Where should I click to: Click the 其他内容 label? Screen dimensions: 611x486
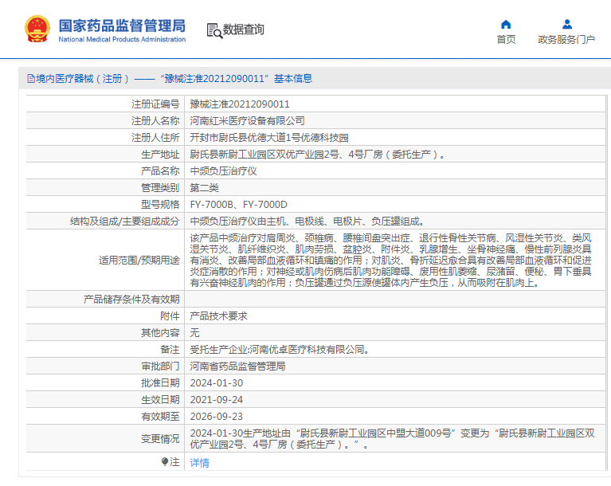(160, 333)
